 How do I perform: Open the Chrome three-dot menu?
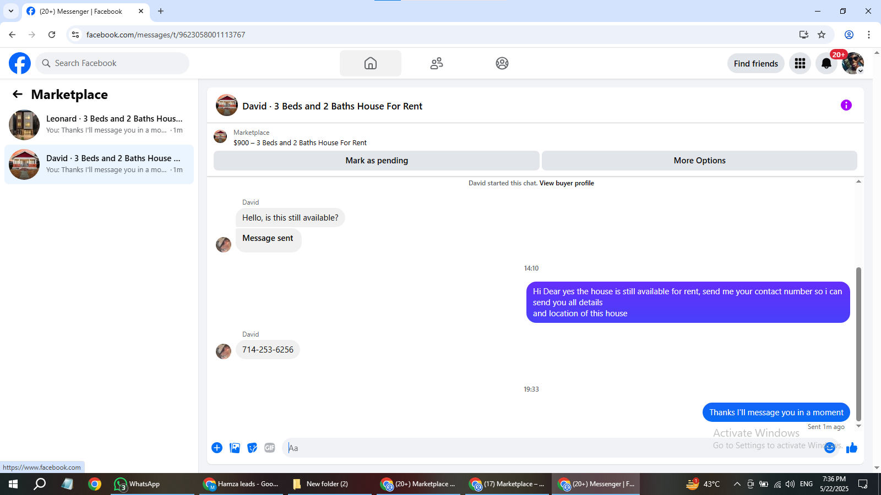coord(869,35)
